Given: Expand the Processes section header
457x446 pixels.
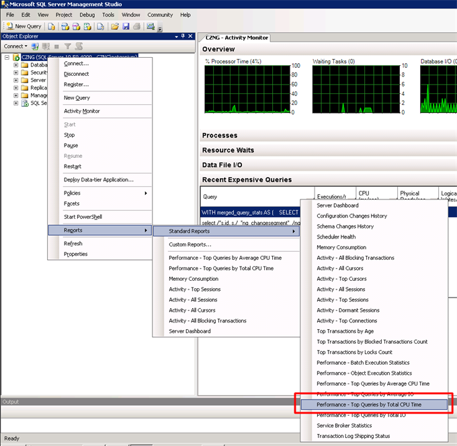Looking at the screenshot, I should click(328, 136).
